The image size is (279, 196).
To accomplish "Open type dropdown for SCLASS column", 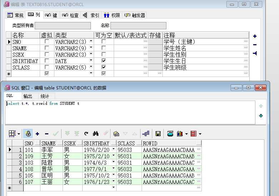I will (x=91, y=67).
